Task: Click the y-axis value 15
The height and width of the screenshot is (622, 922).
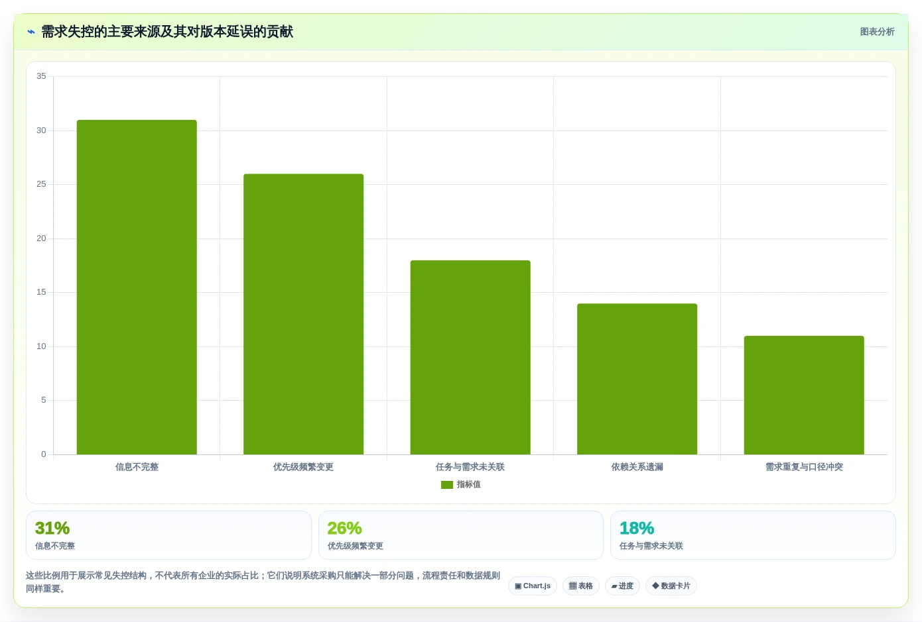Action: pyautogui.click(x=41, y=292)
